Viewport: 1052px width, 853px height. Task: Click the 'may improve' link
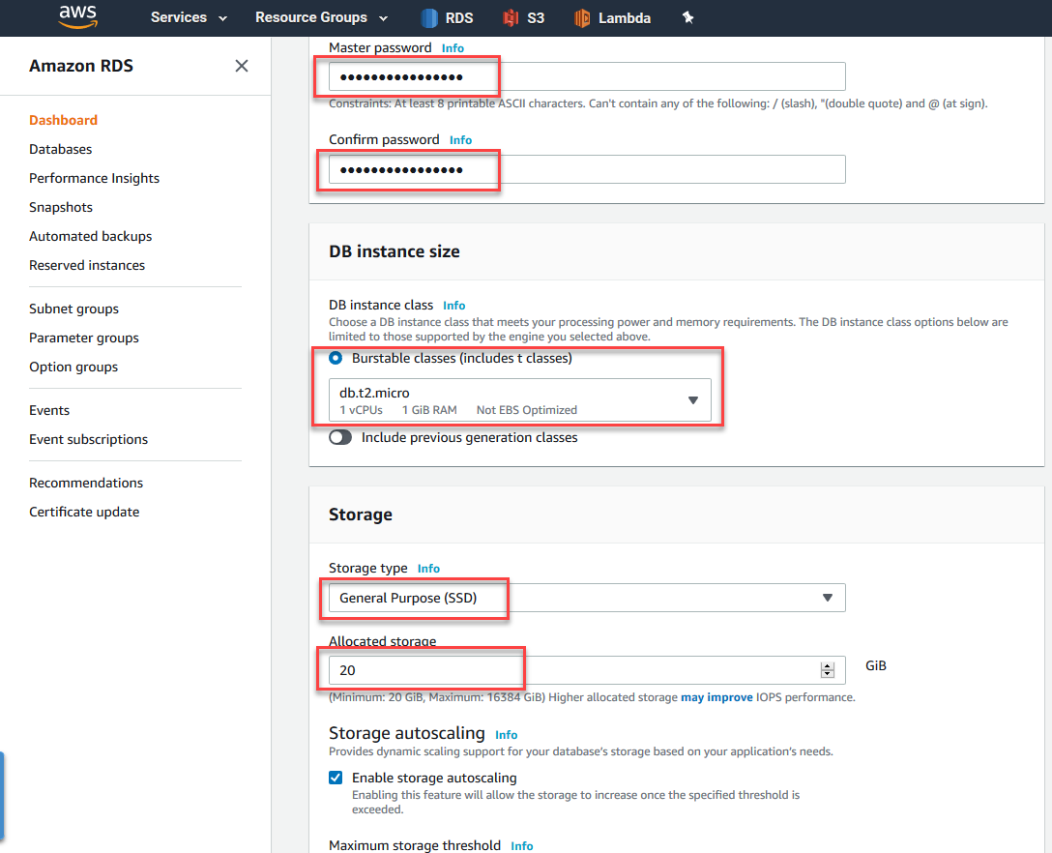(x=716, y=697)
